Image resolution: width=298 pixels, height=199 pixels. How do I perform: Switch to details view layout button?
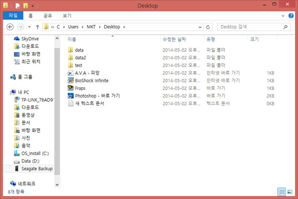click(x=282, y=192)
